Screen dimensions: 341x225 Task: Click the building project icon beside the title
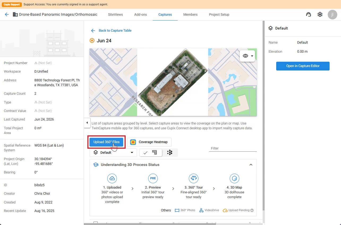point(15,15)
